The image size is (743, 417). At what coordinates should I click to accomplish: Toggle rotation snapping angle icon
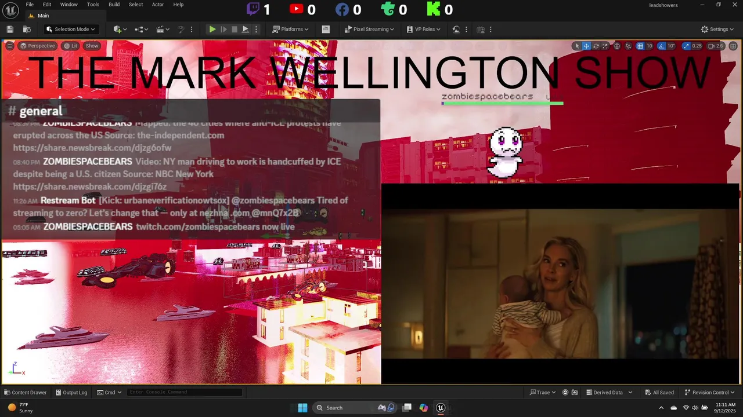[x=661, y=46]
